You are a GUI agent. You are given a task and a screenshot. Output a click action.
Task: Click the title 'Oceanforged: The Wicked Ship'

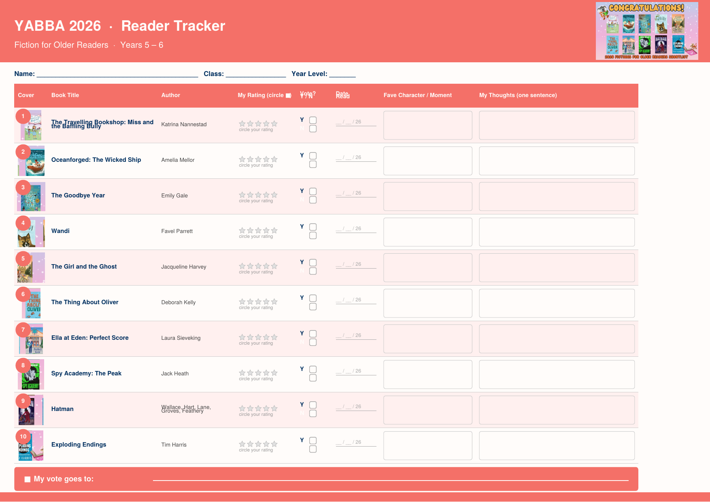[96, 160]
